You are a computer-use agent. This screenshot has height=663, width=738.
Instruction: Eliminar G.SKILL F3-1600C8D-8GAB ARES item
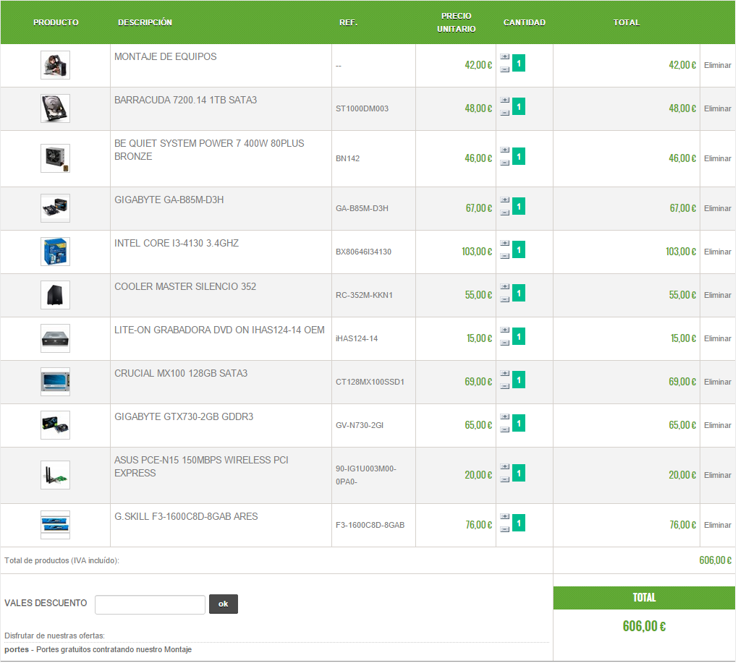click(x=717, y=525)
